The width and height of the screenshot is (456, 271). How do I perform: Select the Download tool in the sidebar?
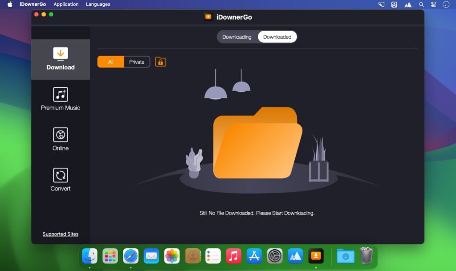[x=60, y=60]
